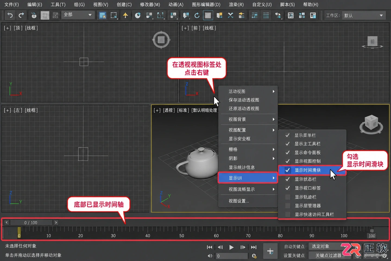Click the 前 ViewCube face in front viewport
This screenshot has width=391, height=261.
tap(372, 41)
